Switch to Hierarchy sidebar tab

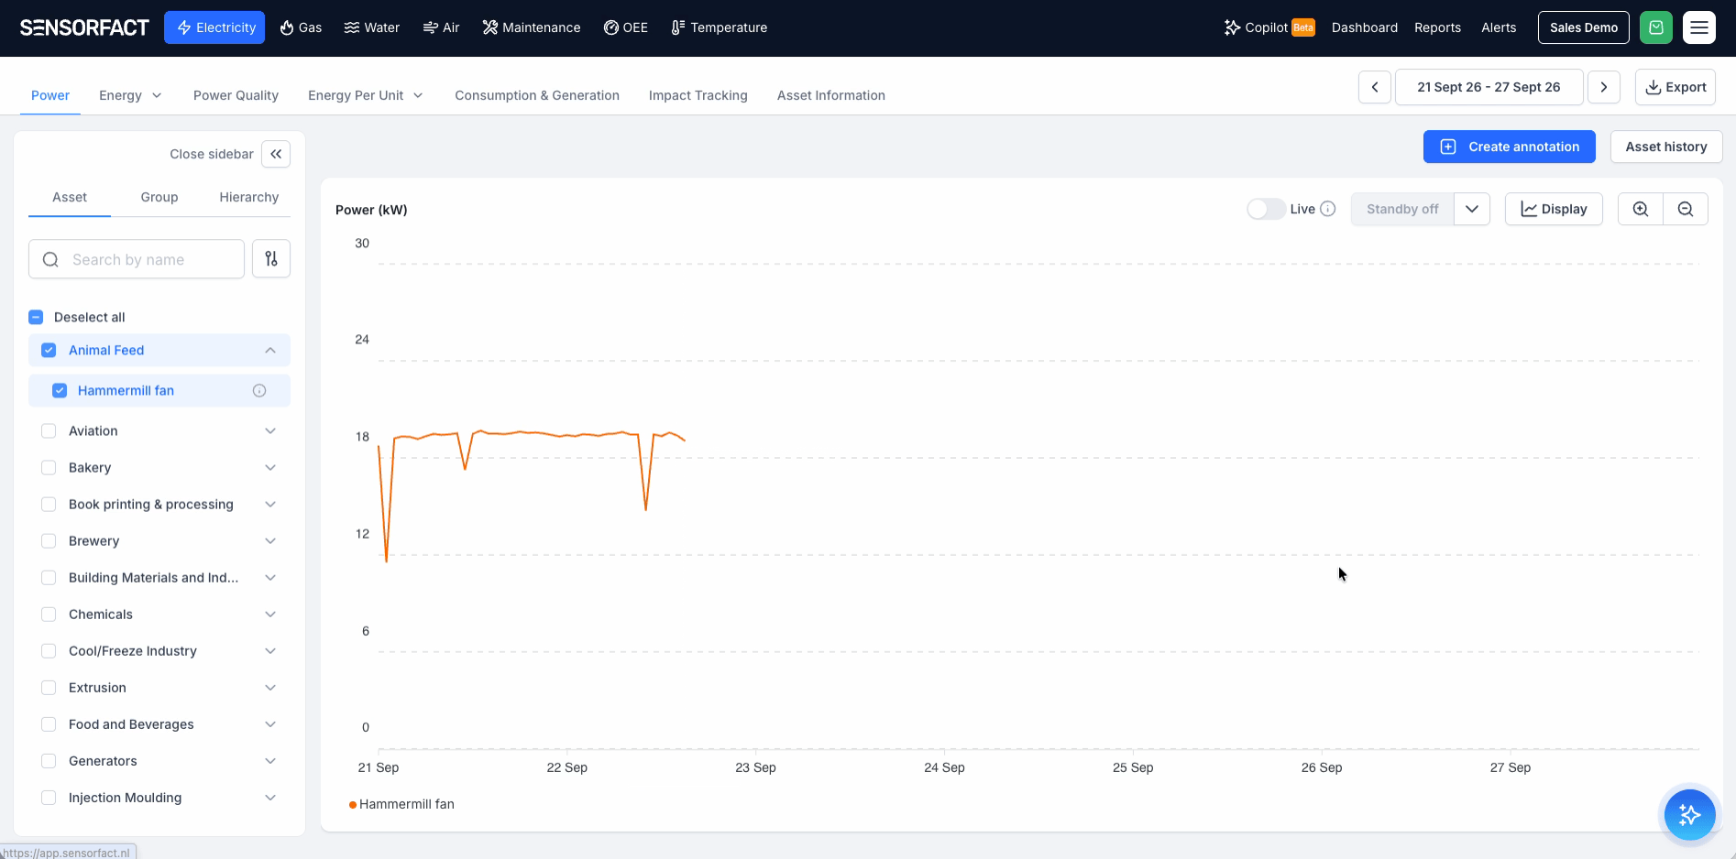[x=249, y=197]
